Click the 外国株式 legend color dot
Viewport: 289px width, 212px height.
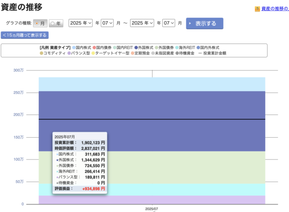coord(135,47)
